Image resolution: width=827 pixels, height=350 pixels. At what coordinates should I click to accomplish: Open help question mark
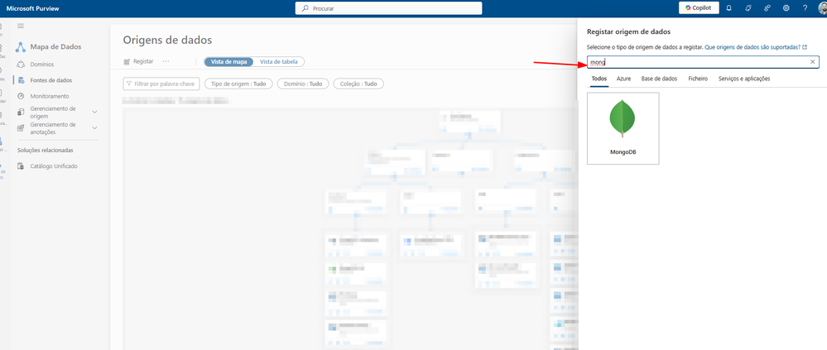tap(805, 8)
